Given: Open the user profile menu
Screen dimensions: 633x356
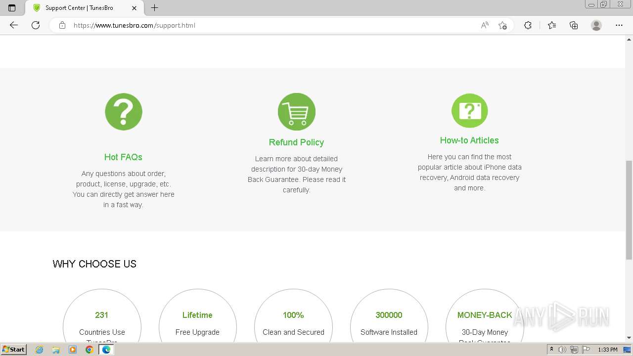Looking at the screenshot, I should pos(596,25).
